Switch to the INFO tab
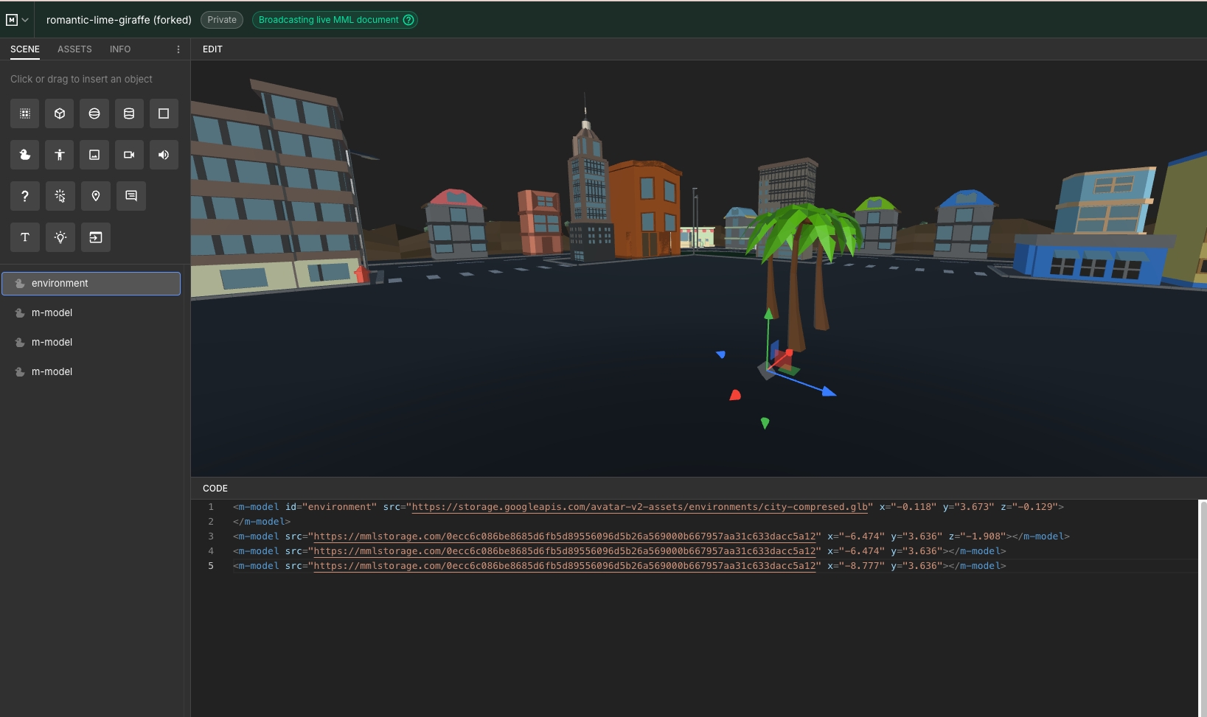The height and width of the screenshot is (717, 1207). (120, 49)
